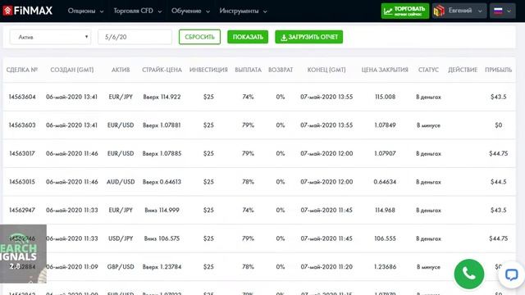This screenshot has width=525, height=295.
Task: Click closing price 1.07907
Action: (385, 153)
